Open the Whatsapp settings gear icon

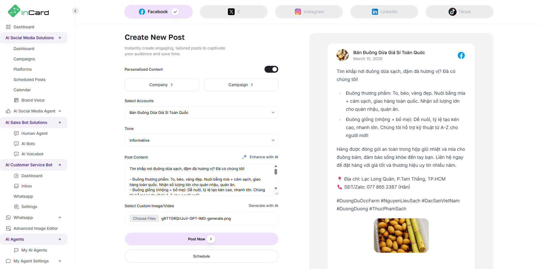click(x=17, y=207)
